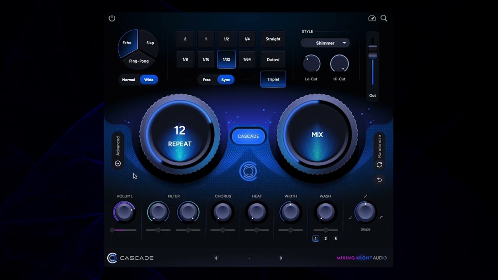Image resolution: width=498 pixels, height=280 pixels.
Task: Select Wash mode 1
Action: (316, 239)
